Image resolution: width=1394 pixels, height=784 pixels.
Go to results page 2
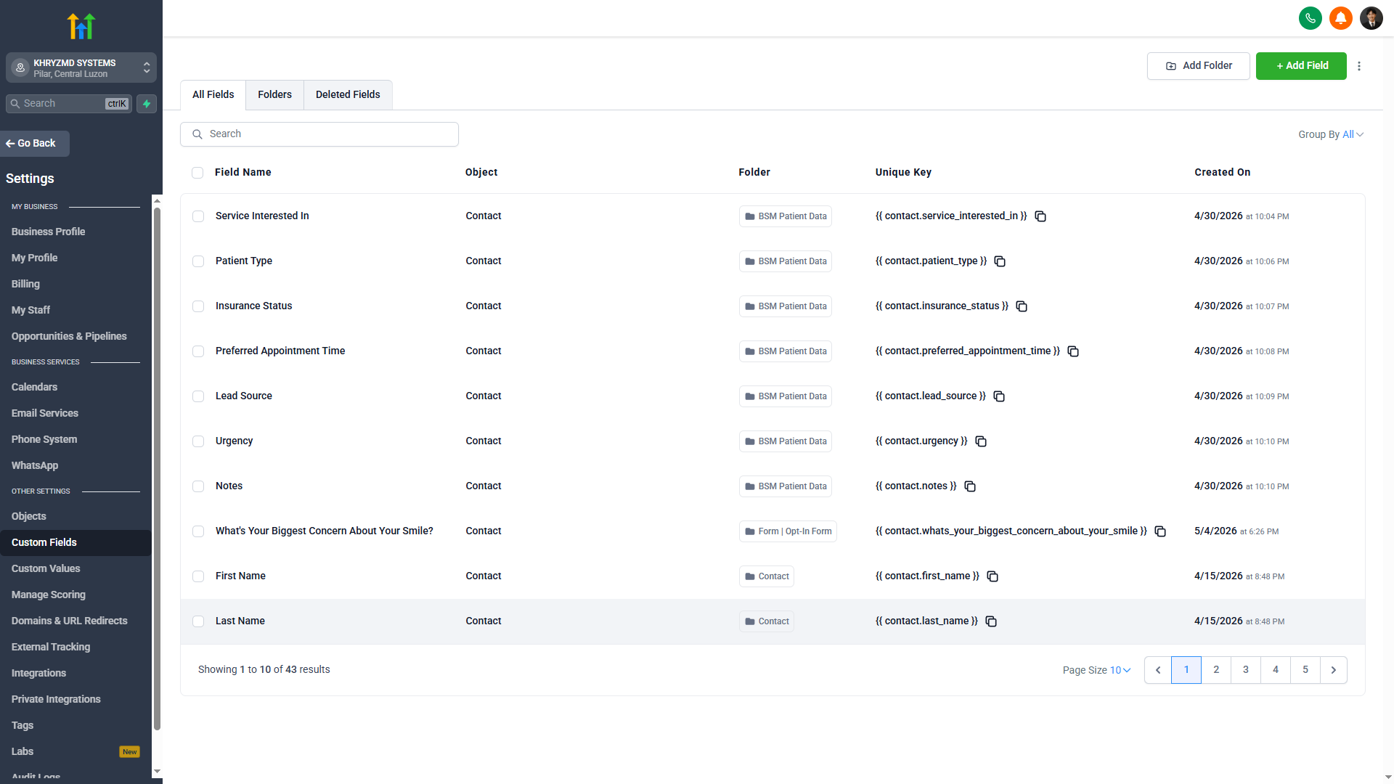[x=1216, y=670]
